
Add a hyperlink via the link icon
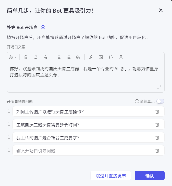pyautogui.click(x=91, y=57)
